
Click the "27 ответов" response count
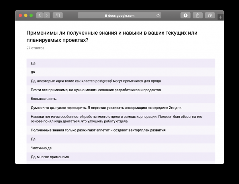[35, 48]
